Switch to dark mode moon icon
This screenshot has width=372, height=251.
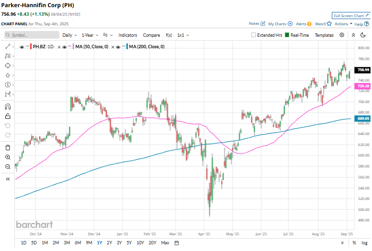pyautogui.click(x=363, y=35)
